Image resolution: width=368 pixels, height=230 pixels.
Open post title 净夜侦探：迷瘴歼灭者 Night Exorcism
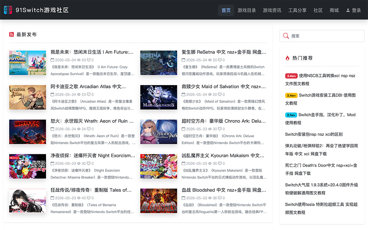coord(93,156)
